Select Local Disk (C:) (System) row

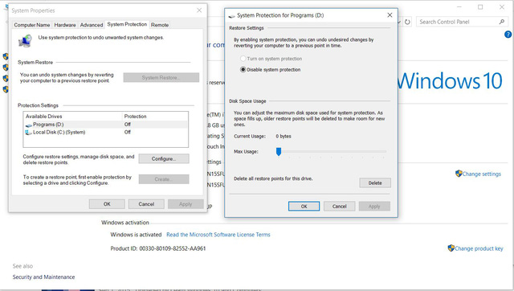pos(105,132)
